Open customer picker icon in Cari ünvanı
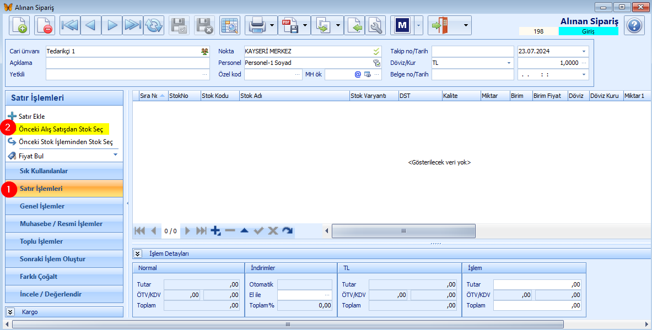The width and height of the screenshot is (652, 330). click(204, 52)
